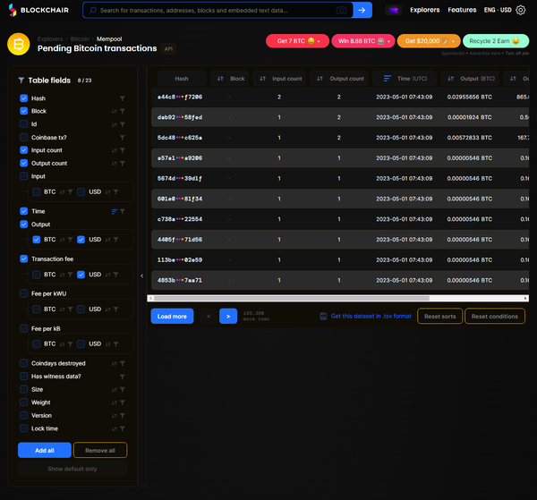Click Get this dataset in .tsv format
537x500 pixels.
[x=371, y=317]
